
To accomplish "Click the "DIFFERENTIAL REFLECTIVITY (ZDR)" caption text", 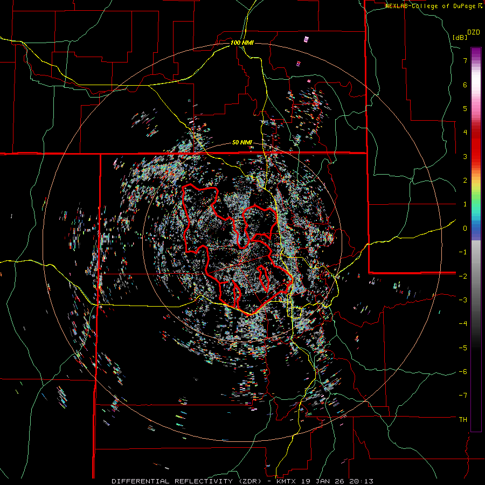I will pos(187,481).
